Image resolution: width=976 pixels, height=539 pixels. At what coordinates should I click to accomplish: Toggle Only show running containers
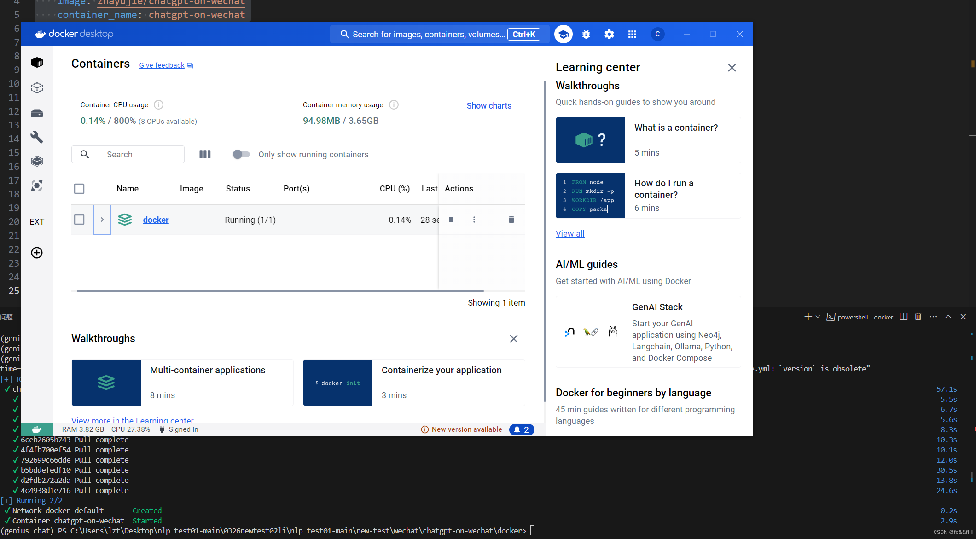(x=241, y=155)
